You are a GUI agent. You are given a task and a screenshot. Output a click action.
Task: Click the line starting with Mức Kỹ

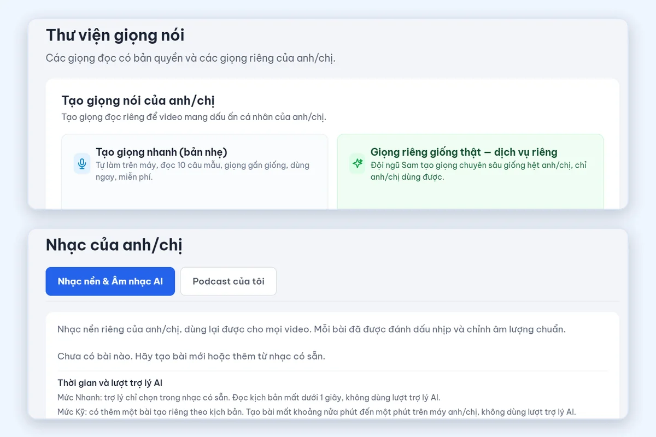coord(317,411)
